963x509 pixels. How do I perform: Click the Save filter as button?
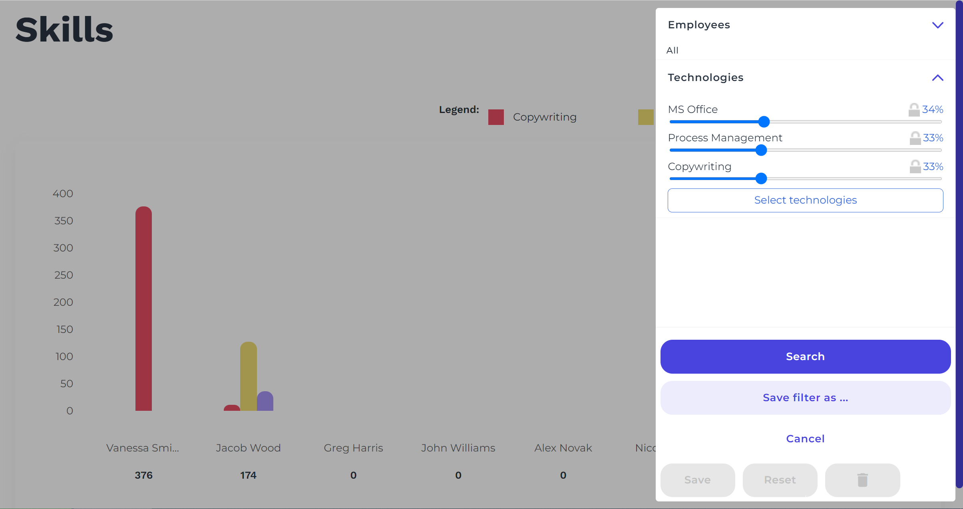point(805,398)
